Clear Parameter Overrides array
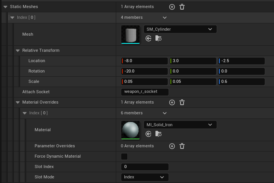 [x=182, y=146]
